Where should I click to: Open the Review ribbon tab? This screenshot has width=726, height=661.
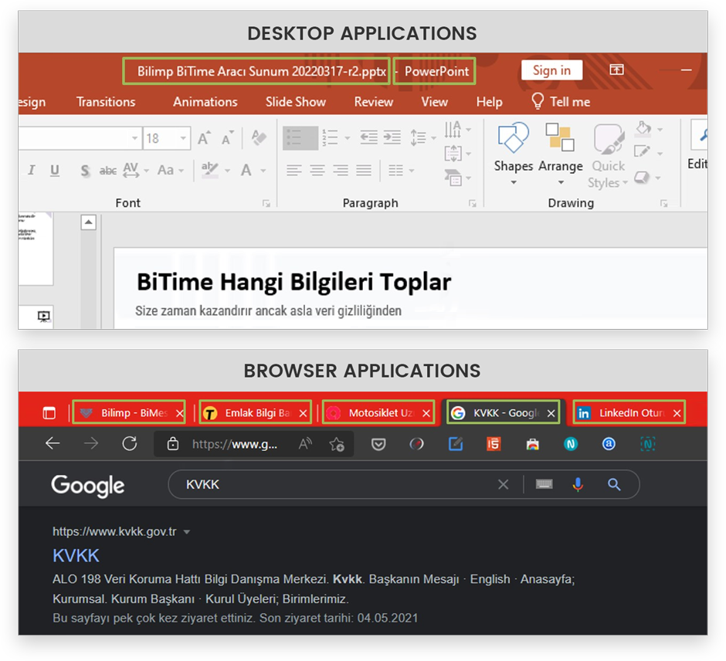[x=373, y=102]
